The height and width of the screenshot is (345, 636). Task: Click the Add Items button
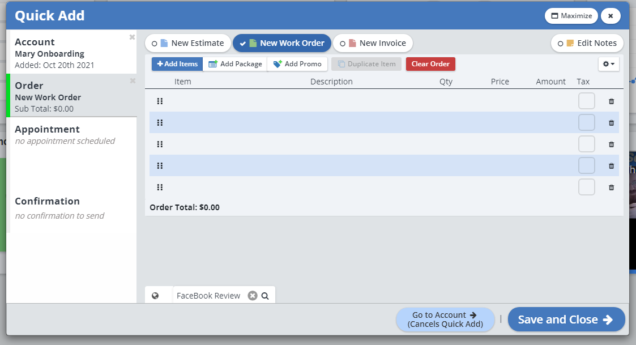tap(177, 64)
